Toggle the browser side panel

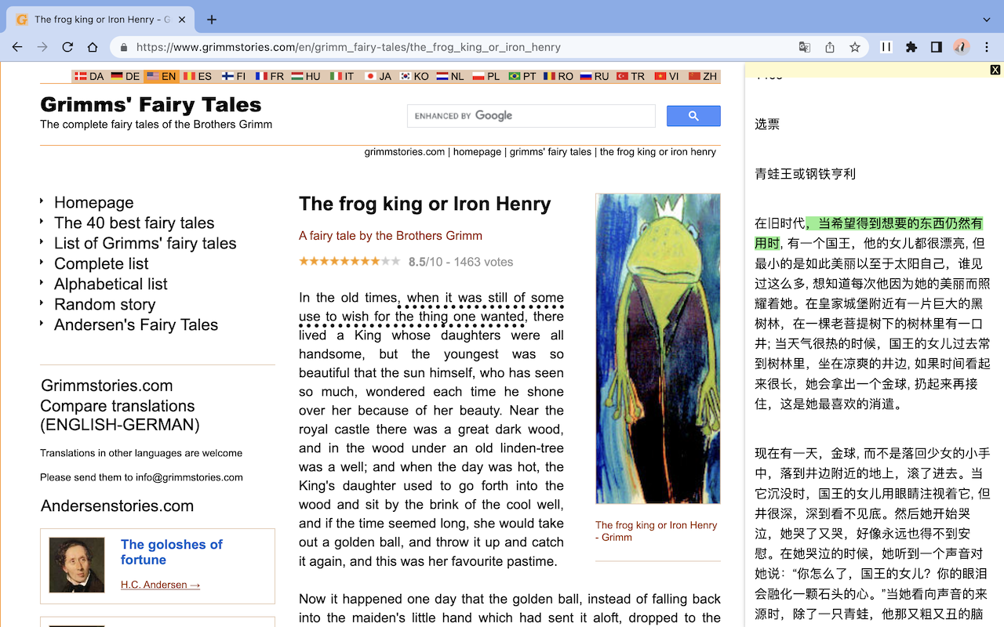937,47
